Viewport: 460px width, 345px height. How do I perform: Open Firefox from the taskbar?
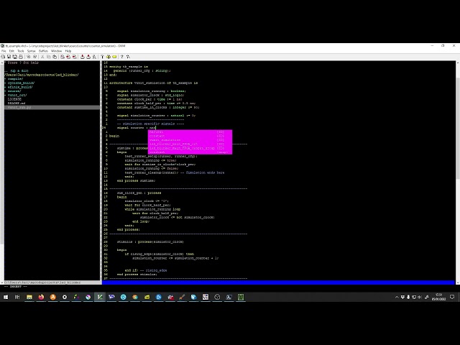41,297
